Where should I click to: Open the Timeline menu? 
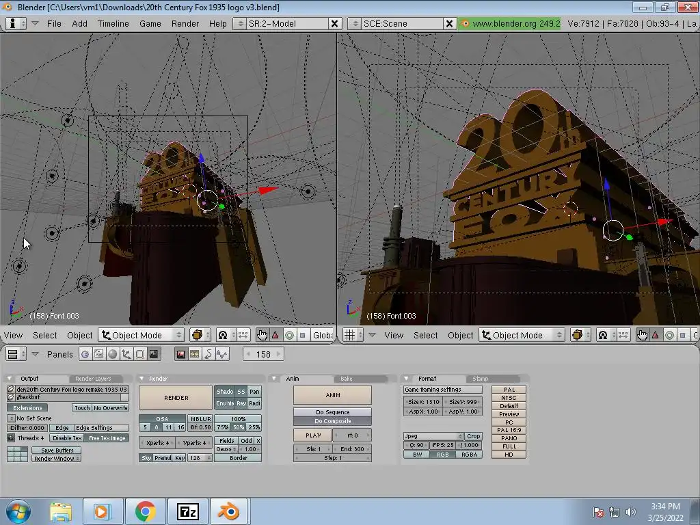tap(113, 24)
